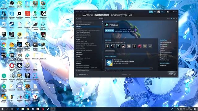Click the add a game button
The image size is (198, 111).
[x=82, y=74]
